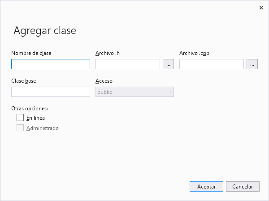The width and height of the screenshot is (269, 201).
Task: Toggle the Administrado checkbox
Action: [x=20, y=128]
